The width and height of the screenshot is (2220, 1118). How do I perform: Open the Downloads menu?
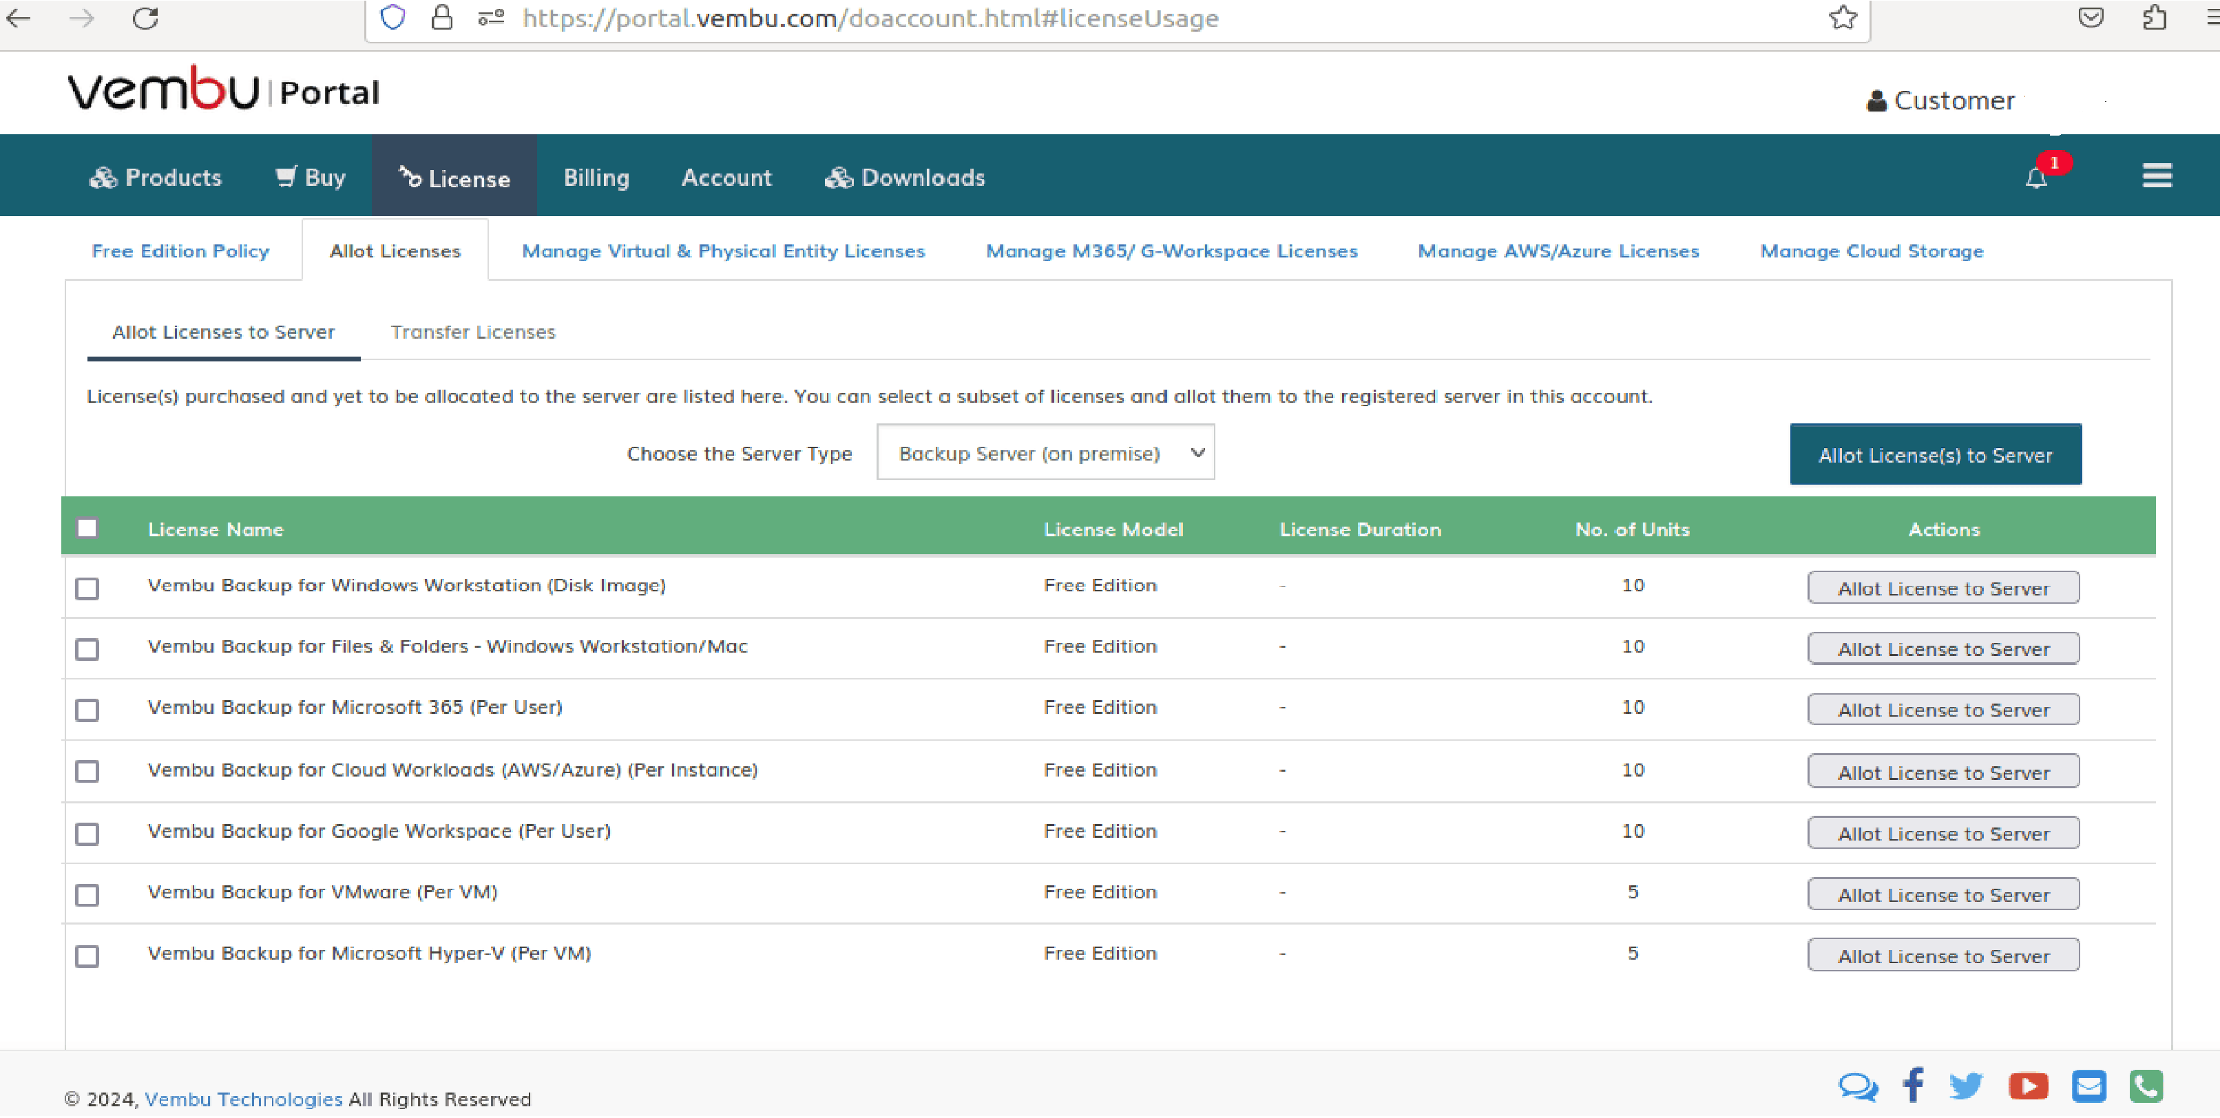pyautogui.click(x=905, y=178)
